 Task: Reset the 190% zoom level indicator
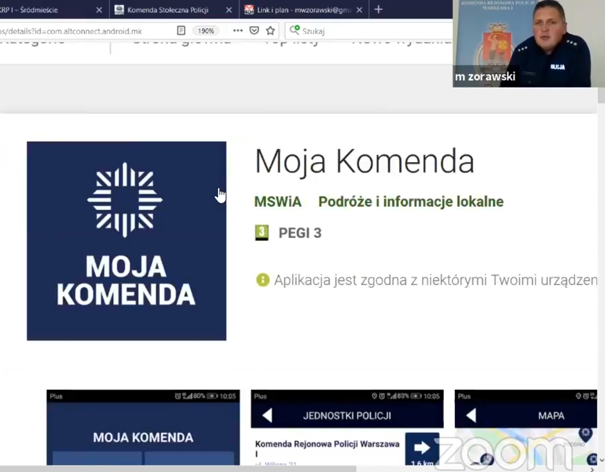[x=206, y=31]
